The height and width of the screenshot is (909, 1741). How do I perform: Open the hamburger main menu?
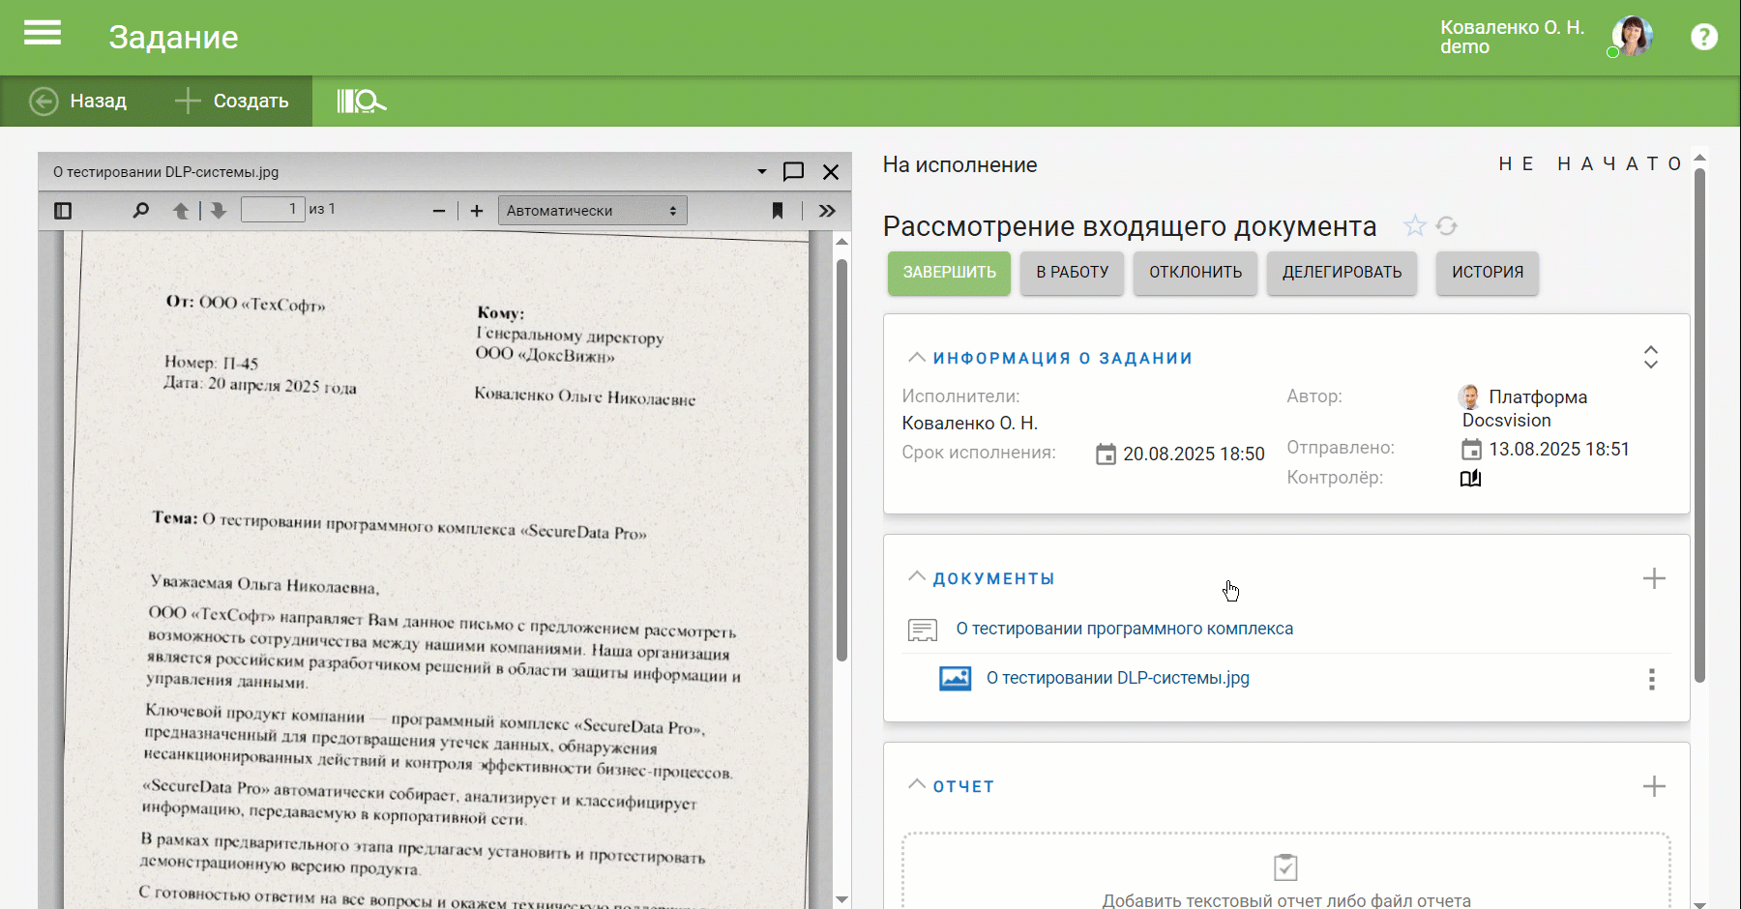(43, 35)
